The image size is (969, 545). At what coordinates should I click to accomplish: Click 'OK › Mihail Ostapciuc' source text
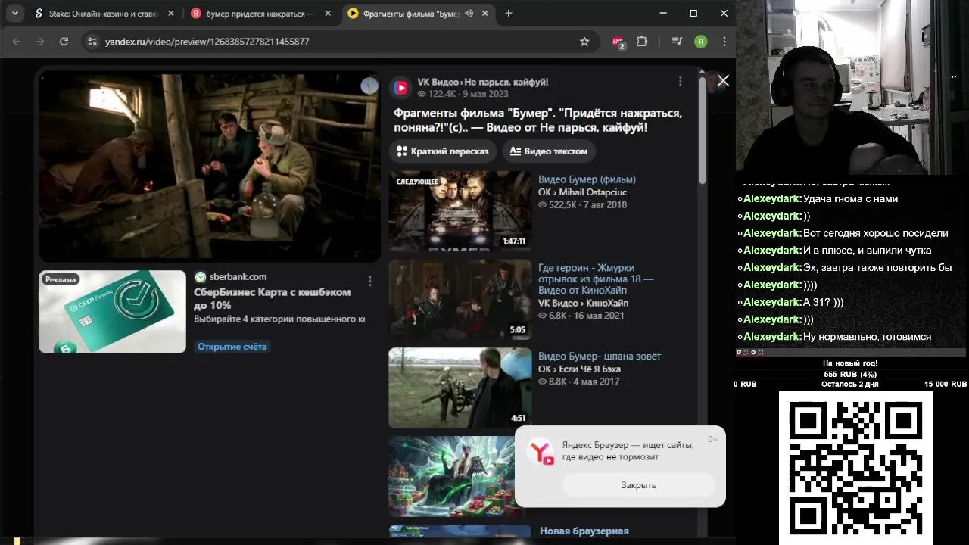[582, 192]
